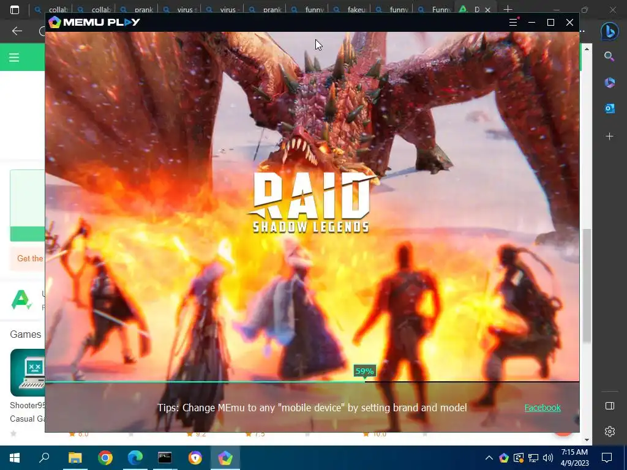627x470 pixels.
Task: Open the Facebook link in MEmu loader
Action: pos(543,408)
